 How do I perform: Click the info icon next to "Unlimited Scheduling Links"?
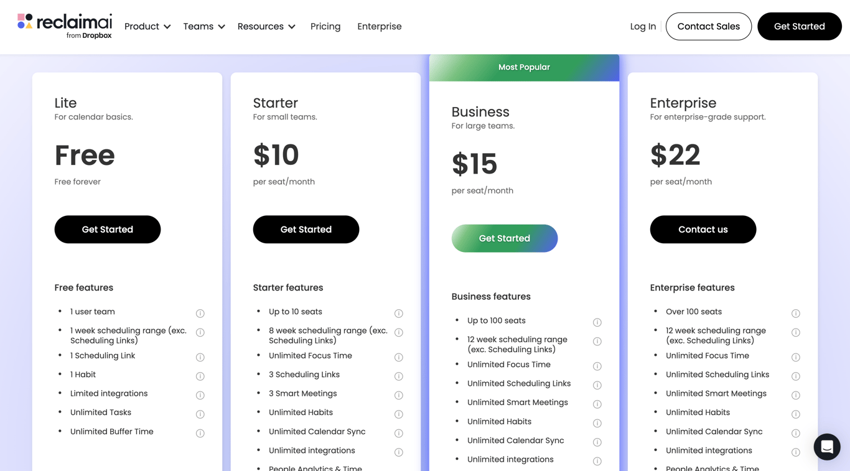[x=796, y=376]
